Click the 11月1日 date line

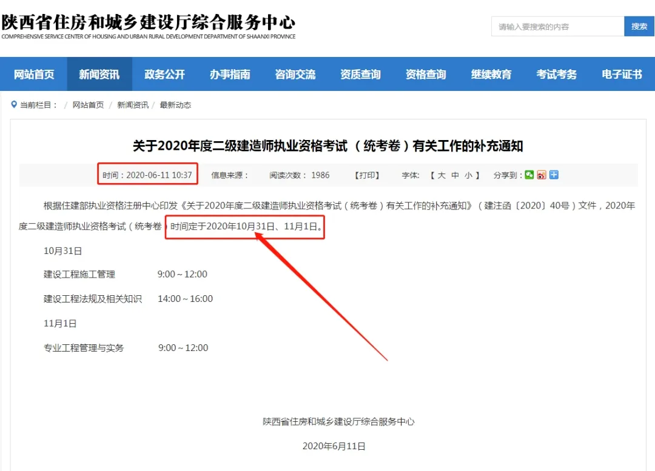[60, 324]
